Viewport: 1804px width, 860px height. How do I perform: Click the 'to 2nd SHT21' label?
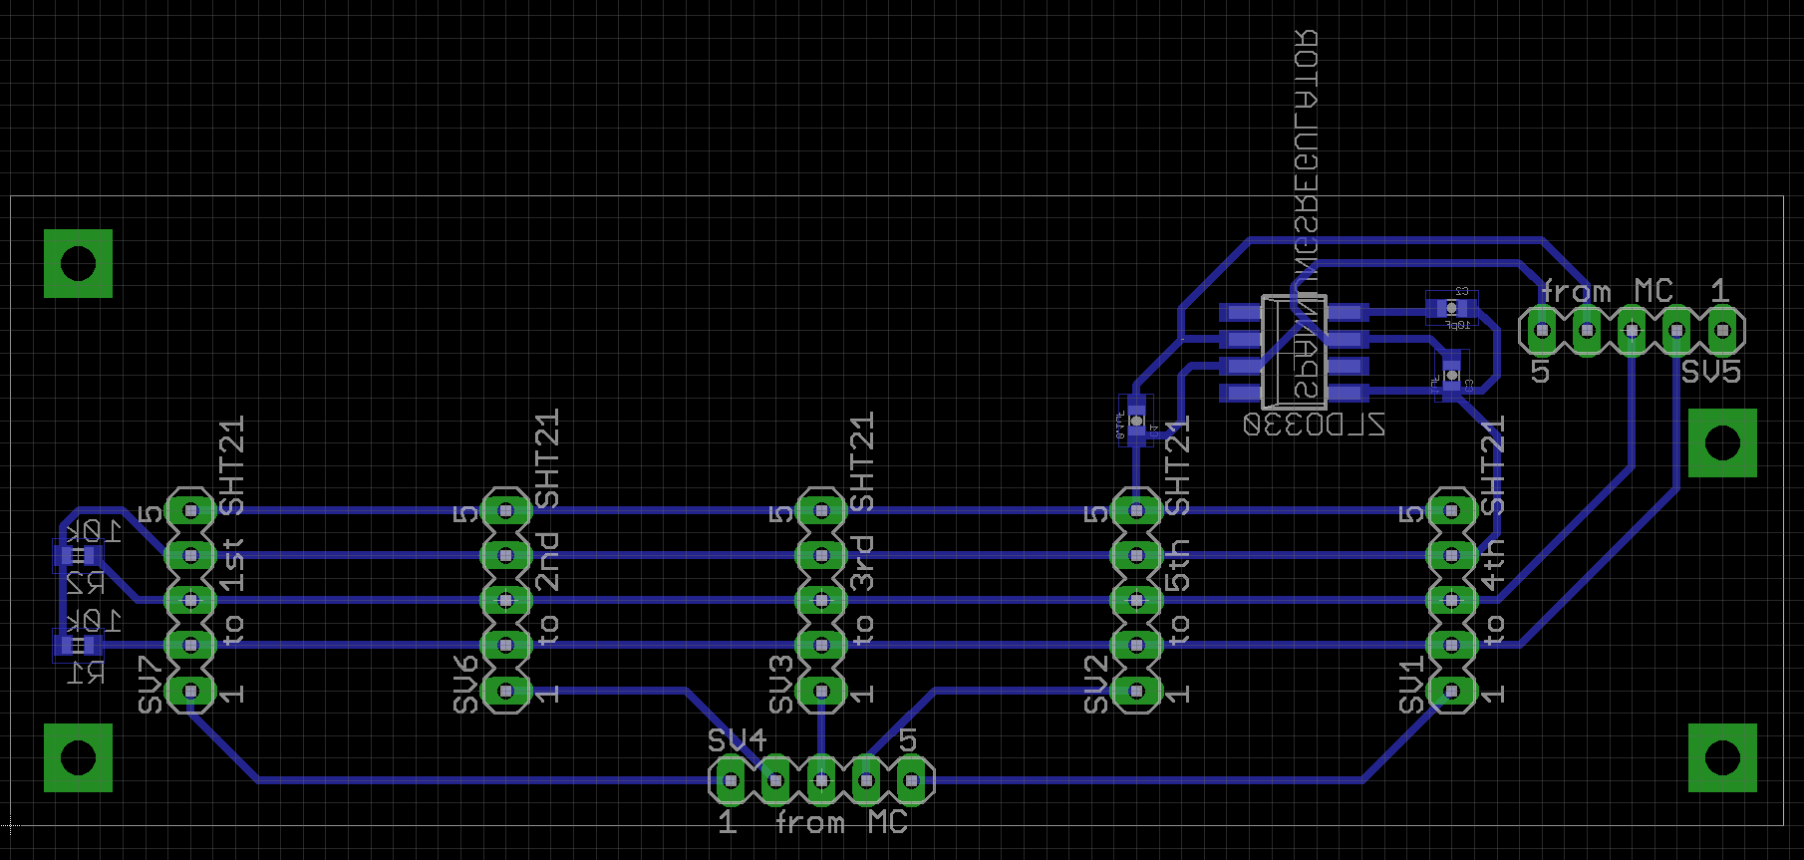[x=547, y=526]
